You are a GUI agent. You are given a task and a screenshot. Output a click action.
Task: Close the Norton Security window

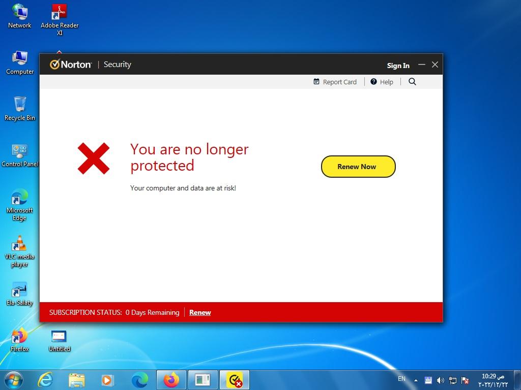pyautogui.click(x=435, y=64)
